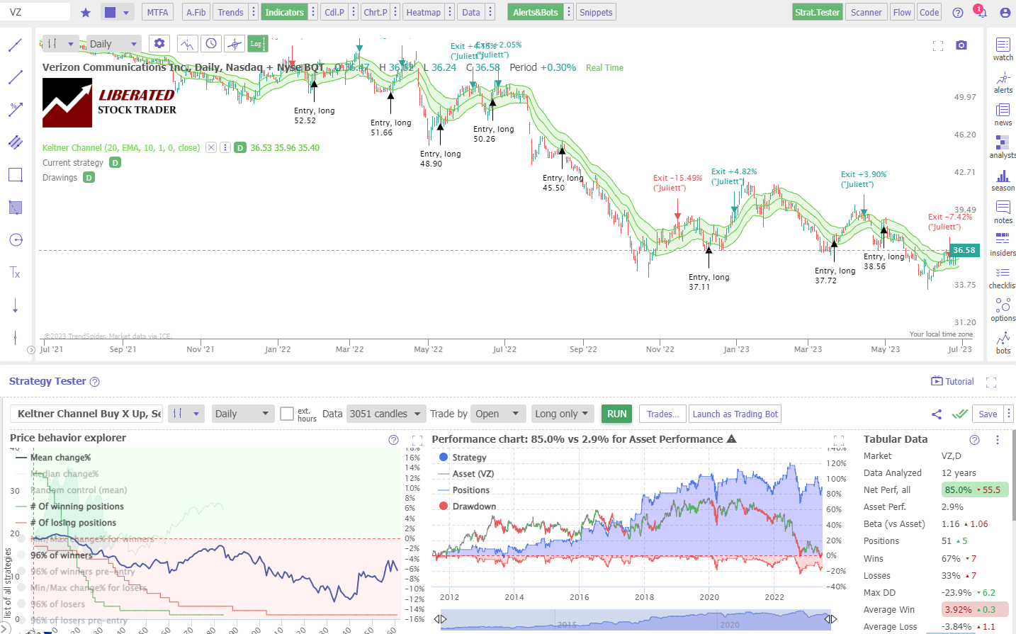Open the Strategy Tester Tutorial link
Image resolution: width=1016 pixels, height=634 pixels.
[952, 381]
